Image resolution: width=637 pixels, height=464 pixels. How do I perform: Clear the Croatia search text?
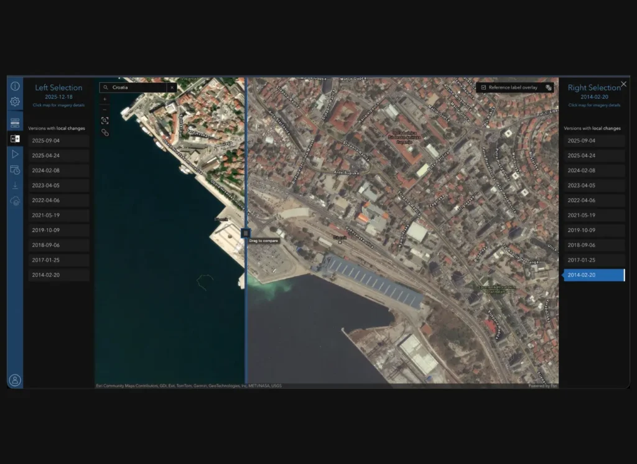coord(172,88)
